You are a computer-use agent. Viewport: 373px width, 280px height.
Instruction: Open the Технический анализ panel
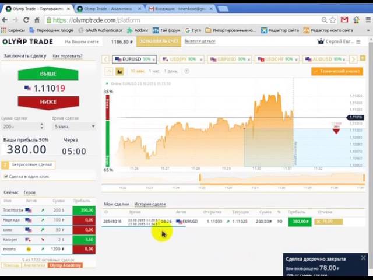click(x=337, y=71)
